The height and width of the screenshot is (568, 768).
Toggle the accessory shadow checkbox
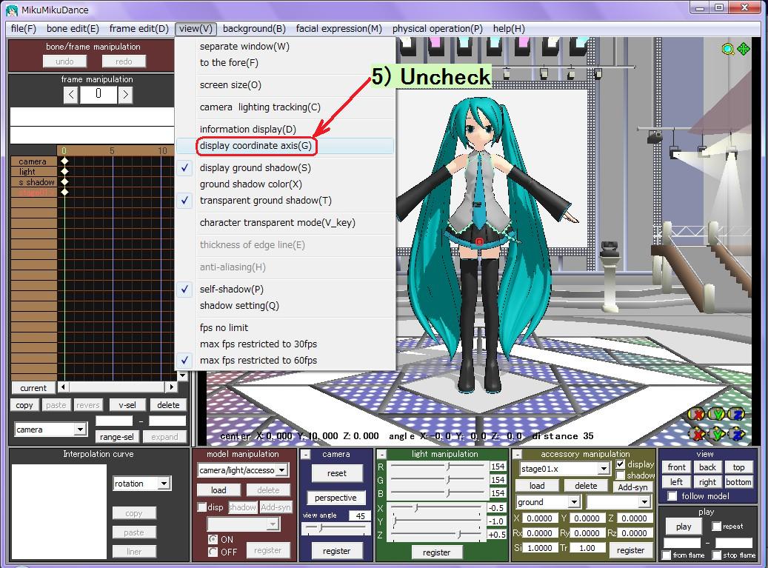[620, 475]
